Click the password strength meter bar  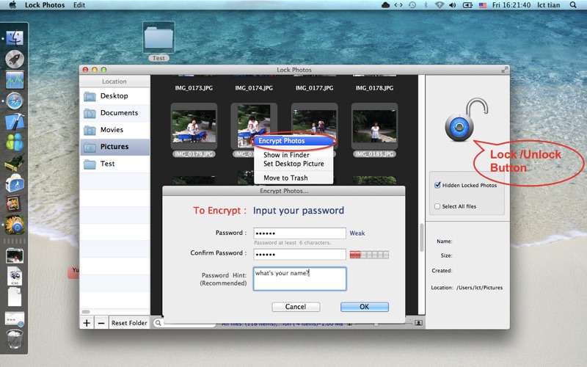369,255
